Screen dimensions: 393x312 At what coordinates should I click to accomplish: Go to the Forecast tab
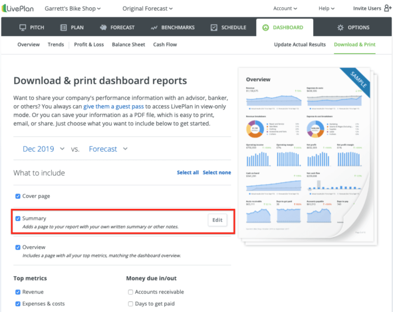click(x=117, y=28)
